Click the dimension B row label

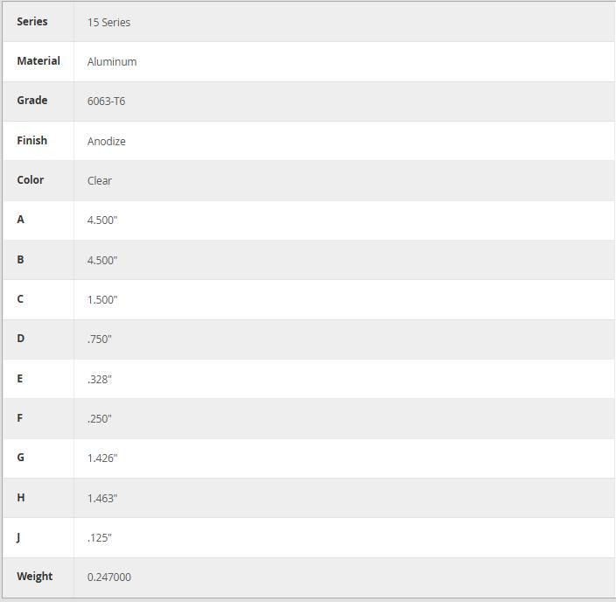click(21, 260)
